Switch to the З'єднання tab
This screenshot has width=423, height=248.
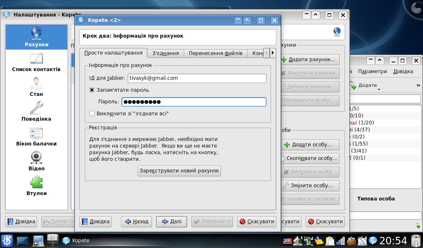[x=166, y=53]
